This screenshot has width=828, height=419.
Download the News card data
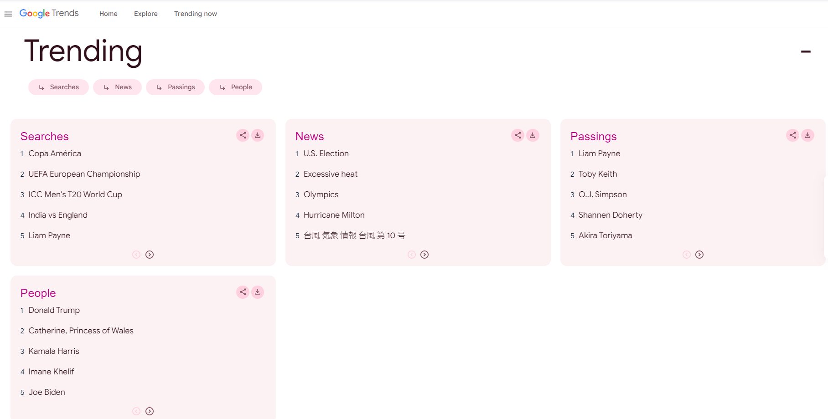[x=533, y=135]
